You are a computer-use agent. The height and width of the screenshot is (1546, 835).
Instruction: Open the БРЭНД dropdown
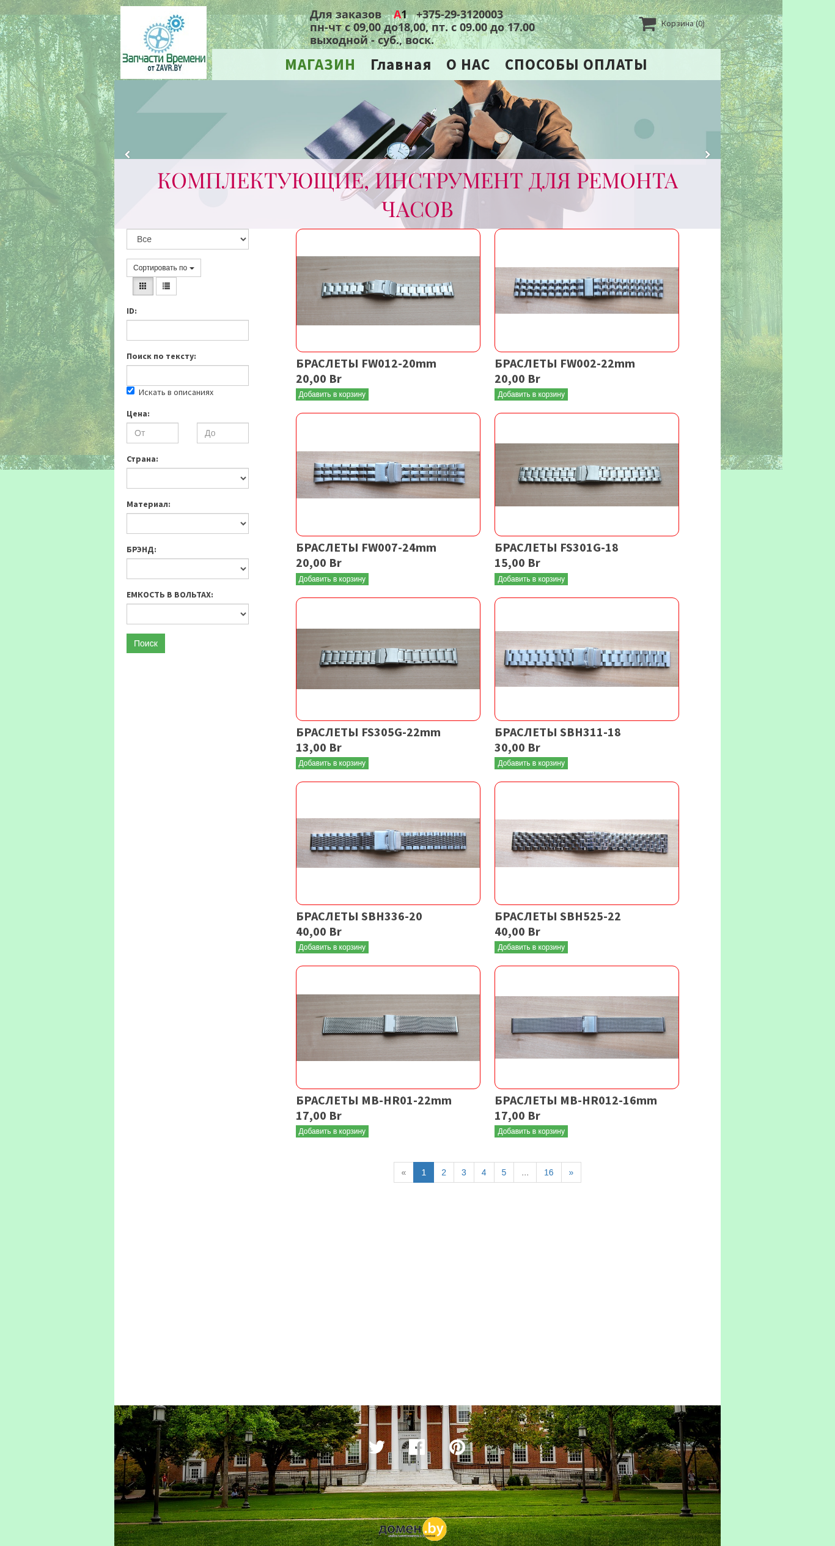coord(188,569)
